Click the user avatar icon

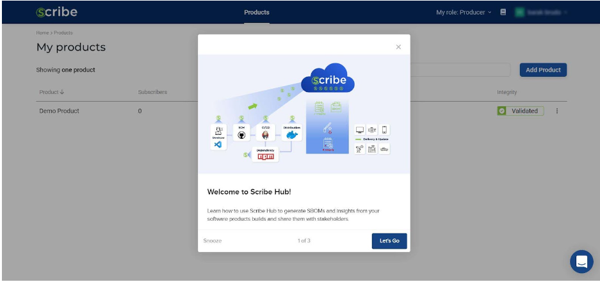pos(520,12)
